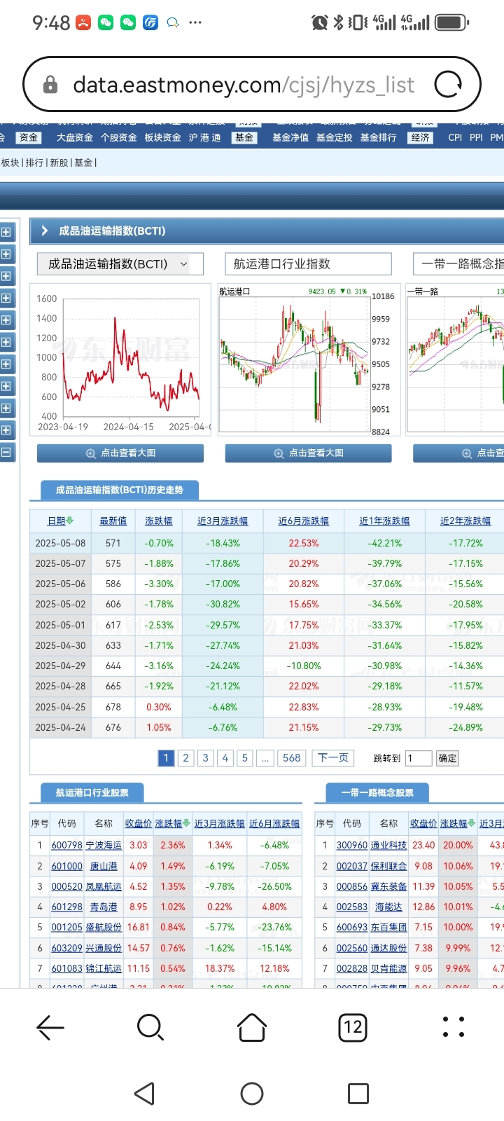Open the 锦江航运 stock link

104,968
